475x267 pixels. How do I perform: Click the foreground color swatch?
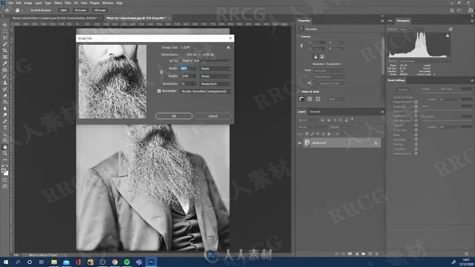coord(4,171)
